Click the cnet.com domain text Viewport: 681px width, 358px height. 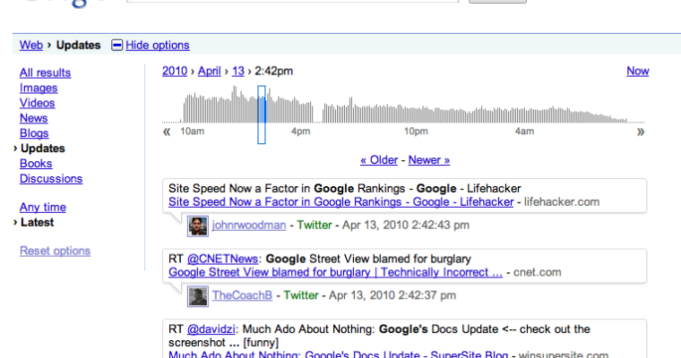(x=538, y=272)
